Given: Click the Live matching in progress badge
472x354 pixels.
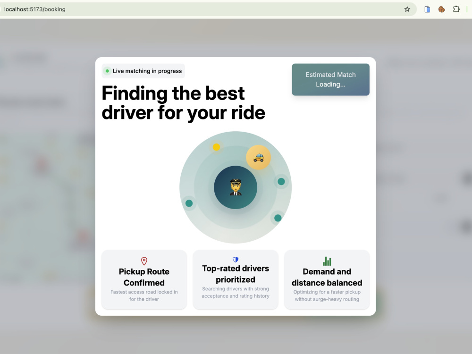Looking at the screenshot, I should point(143,71).
